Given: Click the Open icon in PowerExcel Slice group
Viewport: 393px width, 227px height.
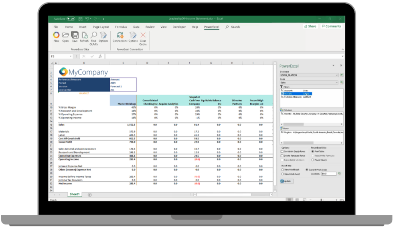Looking at the screenshot, I should coord(65,36).
